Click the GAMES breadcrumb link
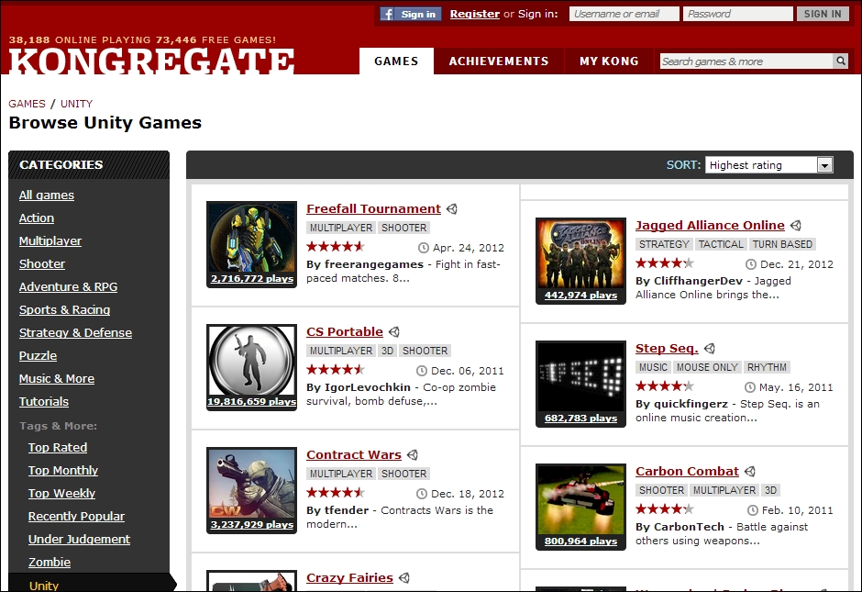The height and width of the screenshot is (592, 862). click(27, 104)
